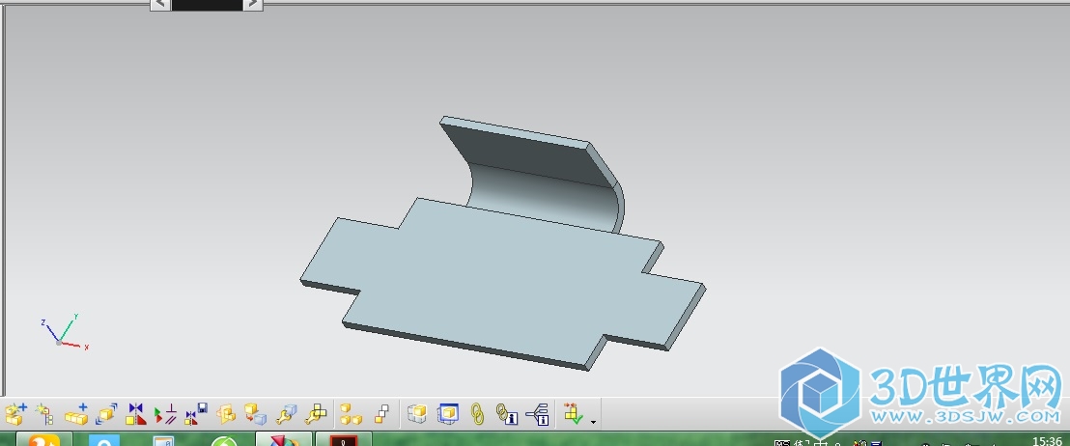Click the chain-links with info icon

(x=506, y=413)
